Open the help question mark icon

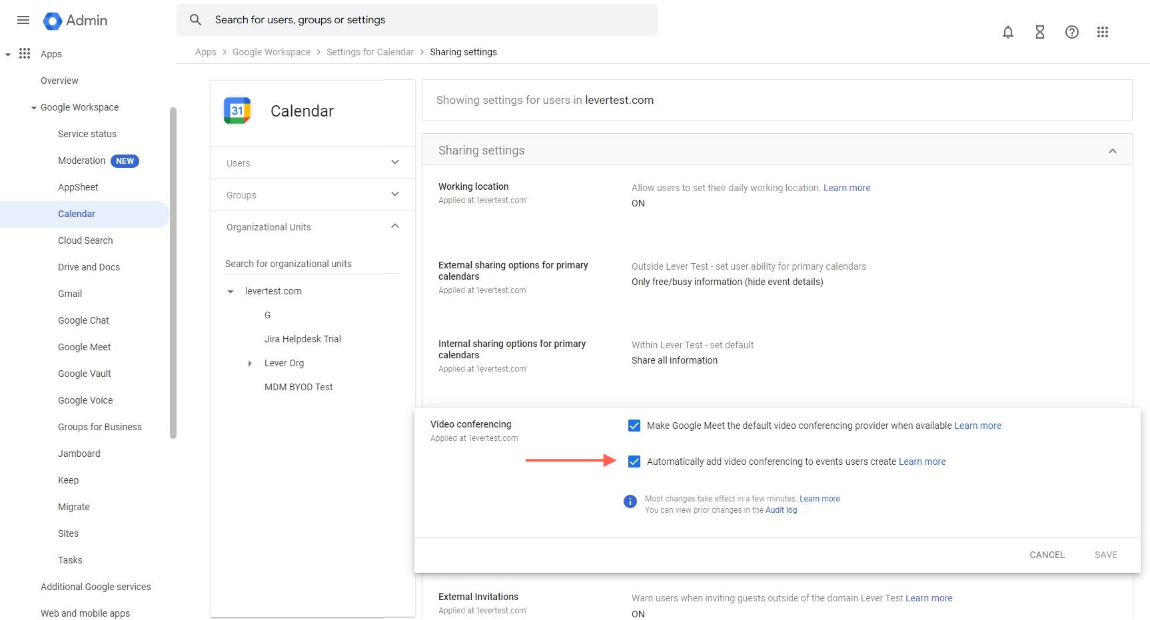click(1071, 32)
